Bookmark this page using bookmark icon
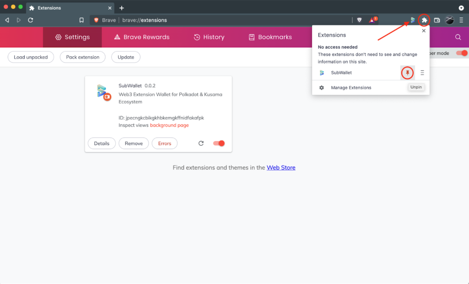This screenshot has width=469, height=284. 82,20
